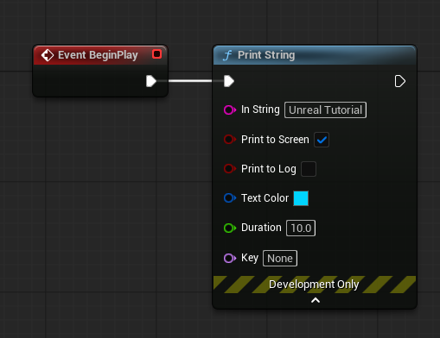
Task: Edit the In String field 'Unreal Tutorial'
Action: point(325,110)
